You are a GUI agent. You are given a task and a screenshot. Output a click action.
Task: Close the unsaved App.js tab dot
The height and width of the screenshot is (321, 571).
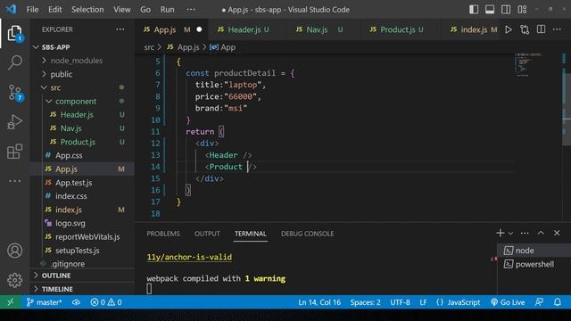pos(199,29)
